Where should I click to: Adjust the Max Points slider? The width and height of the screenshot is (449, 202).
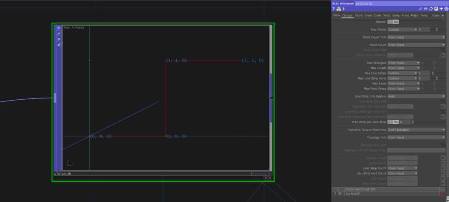tap(436, 29)
